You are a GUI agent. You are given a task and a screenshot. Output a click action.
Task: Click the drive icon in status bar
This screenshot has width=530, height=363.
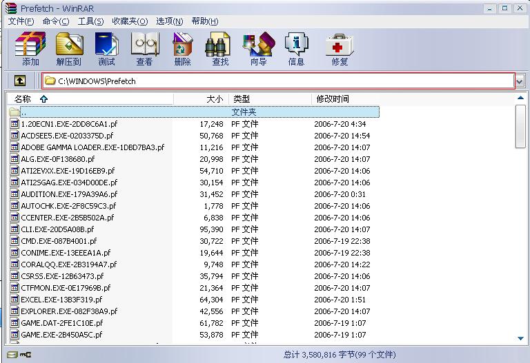[12, 355]
